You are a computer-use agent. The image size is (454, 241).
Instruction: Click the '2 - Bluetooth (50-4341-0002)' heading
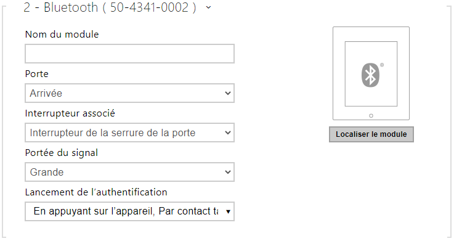click(110, 7)
